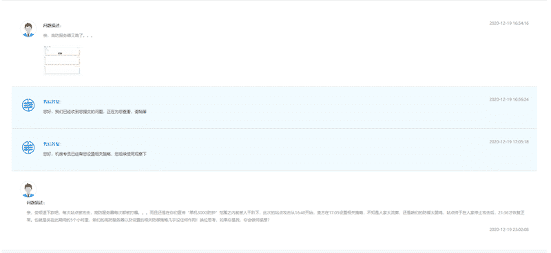Click the light-blue strip at the page bottom
Viewport: 551px width, 253px height.
point(275,252)
